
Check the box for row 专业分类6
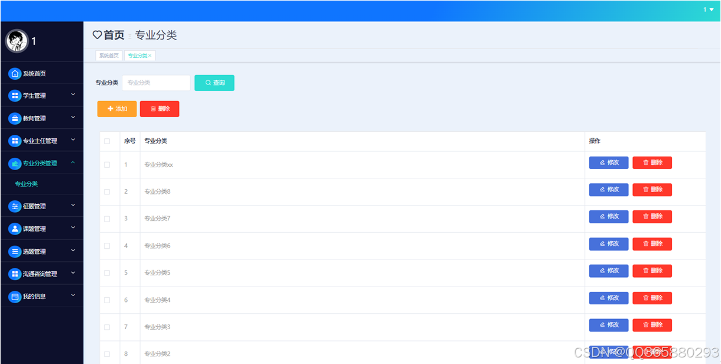(x=107, y=246)
